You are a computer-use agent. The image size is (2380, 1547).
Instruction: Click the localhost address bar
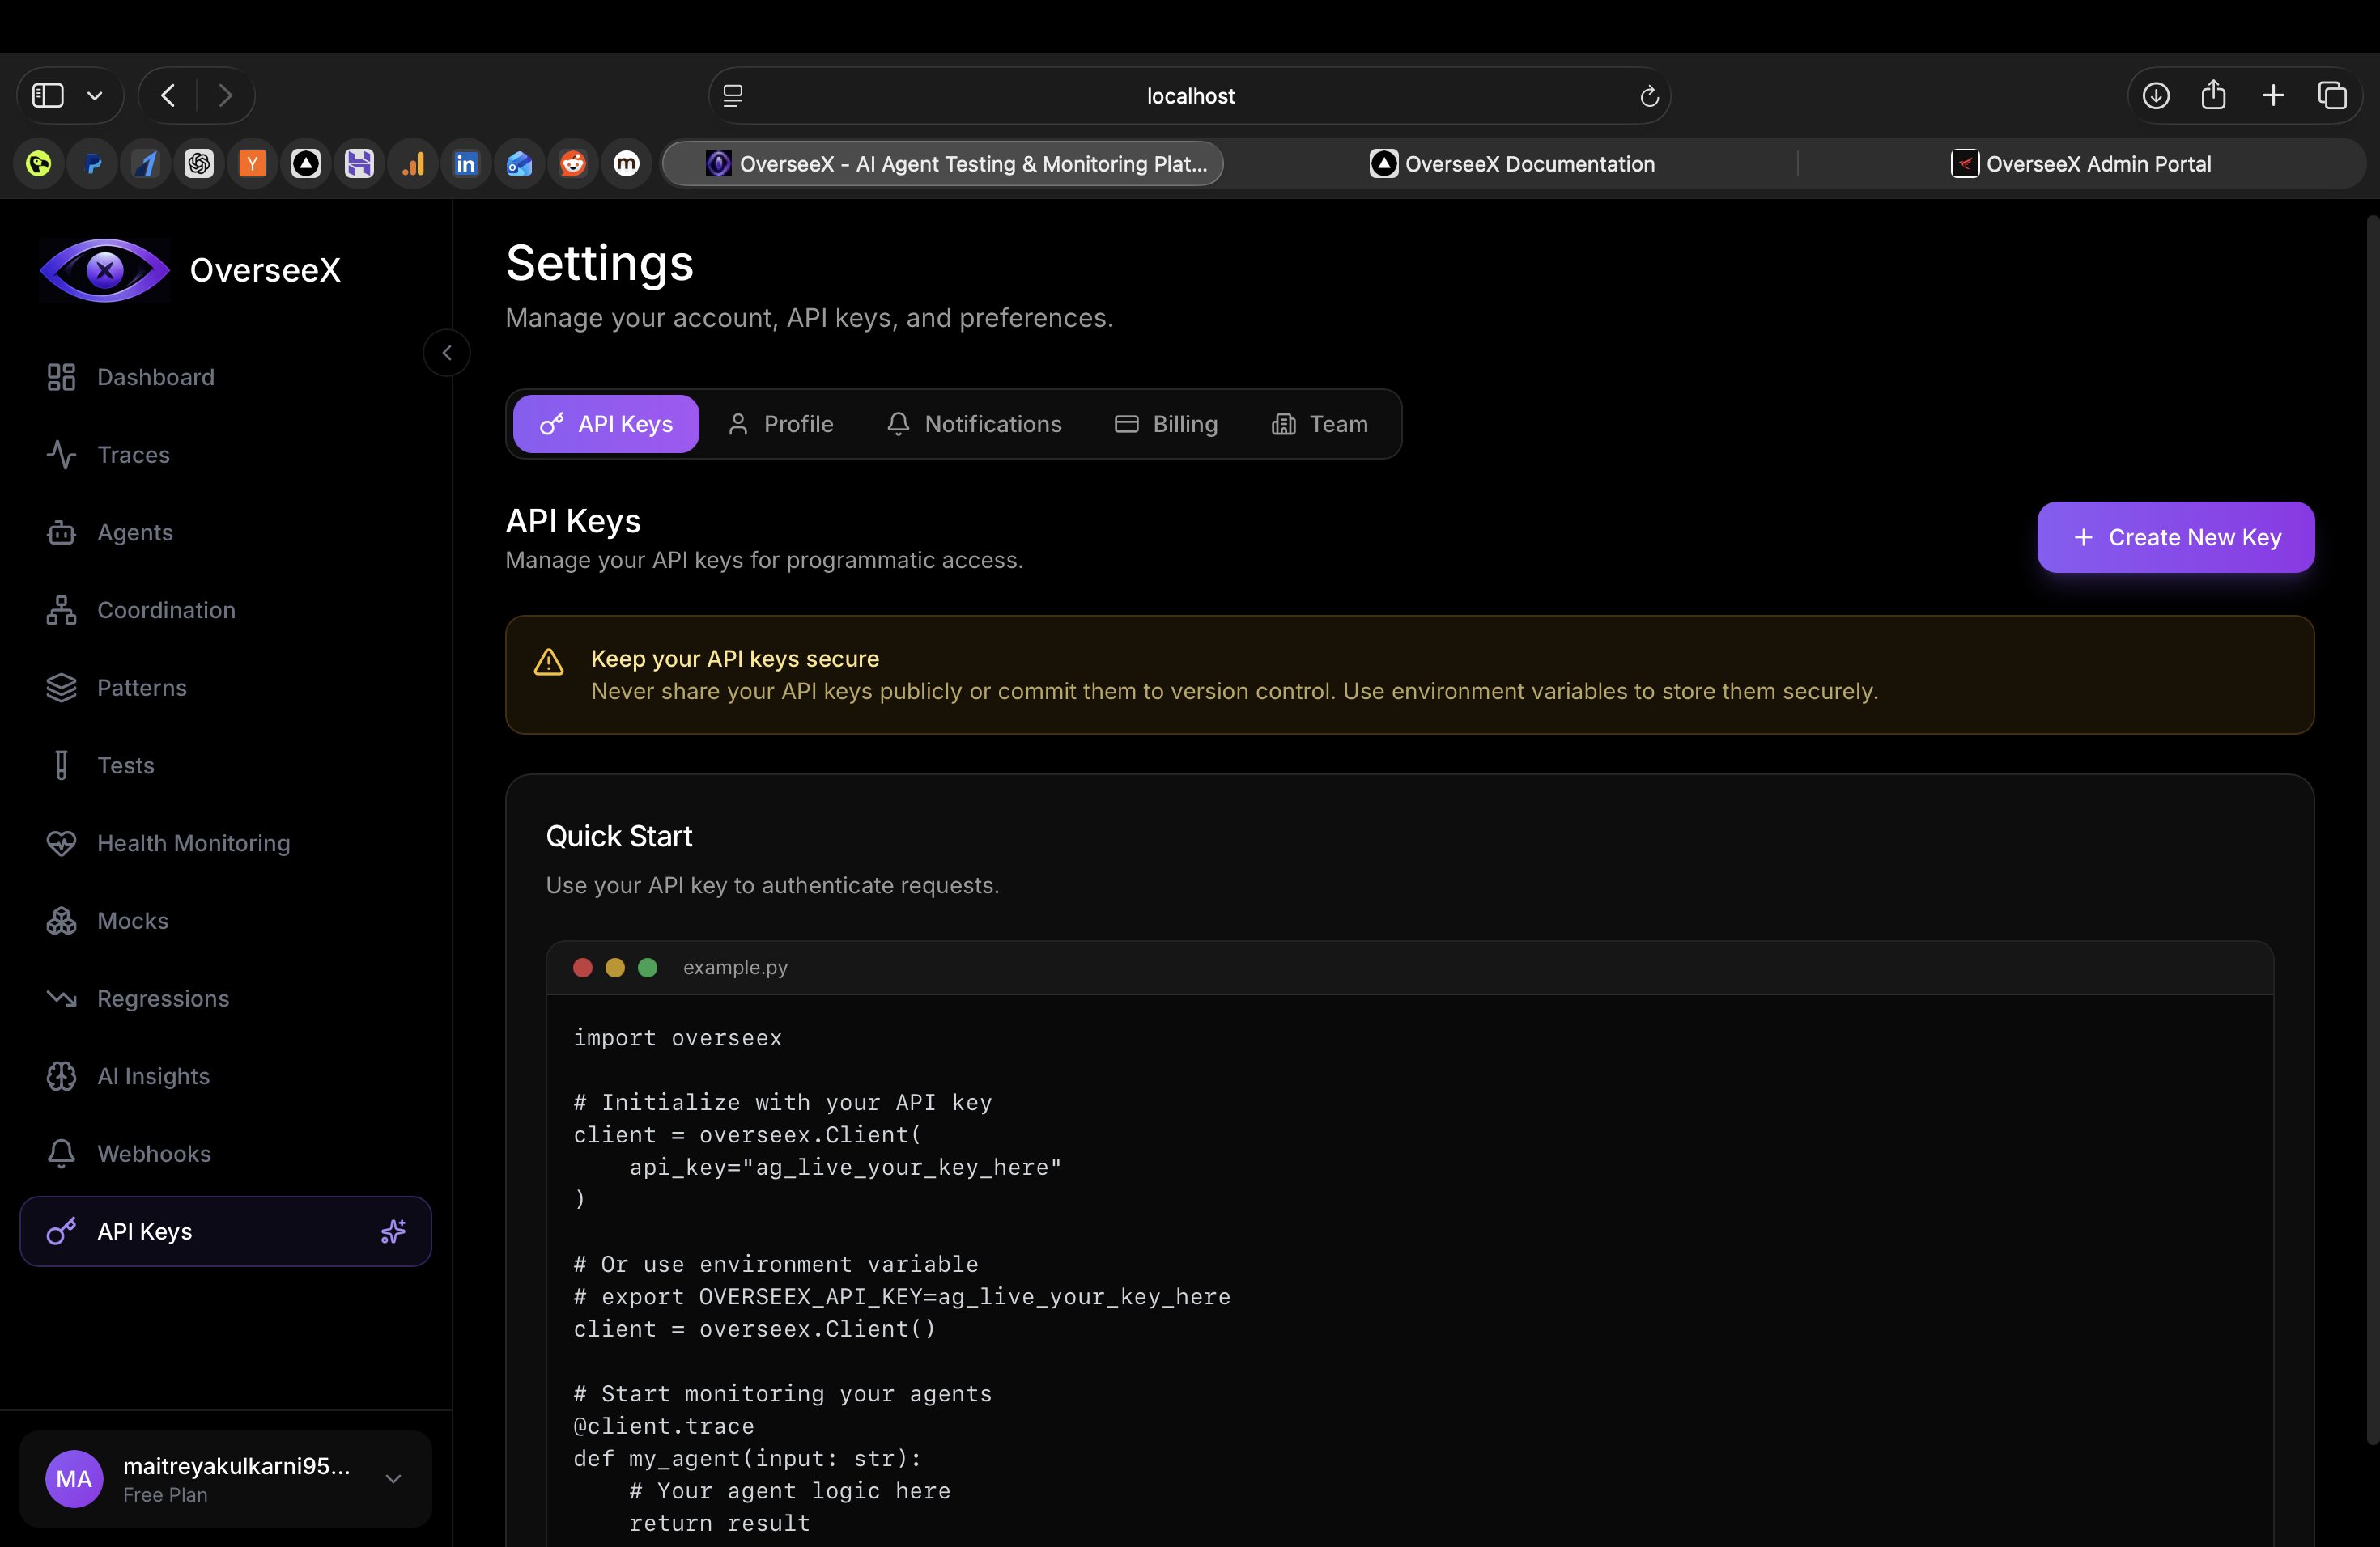(x=1189, y=95)
